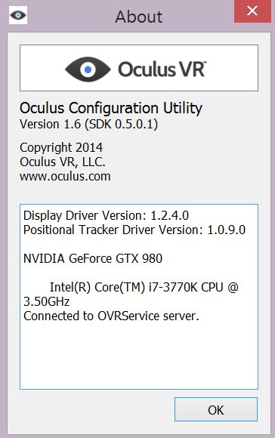Close the About dialog window
The width and height of the screenshot is (275, 438).
(x=252, y=11)
